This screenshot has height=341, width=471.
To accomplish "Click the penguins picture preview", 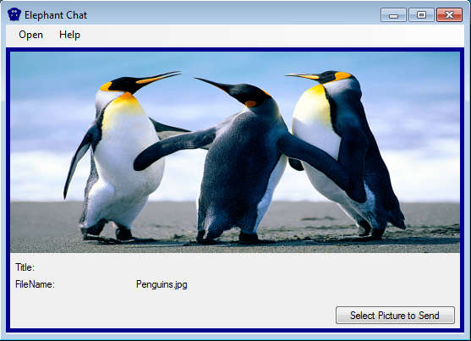I will coord(235,152).
